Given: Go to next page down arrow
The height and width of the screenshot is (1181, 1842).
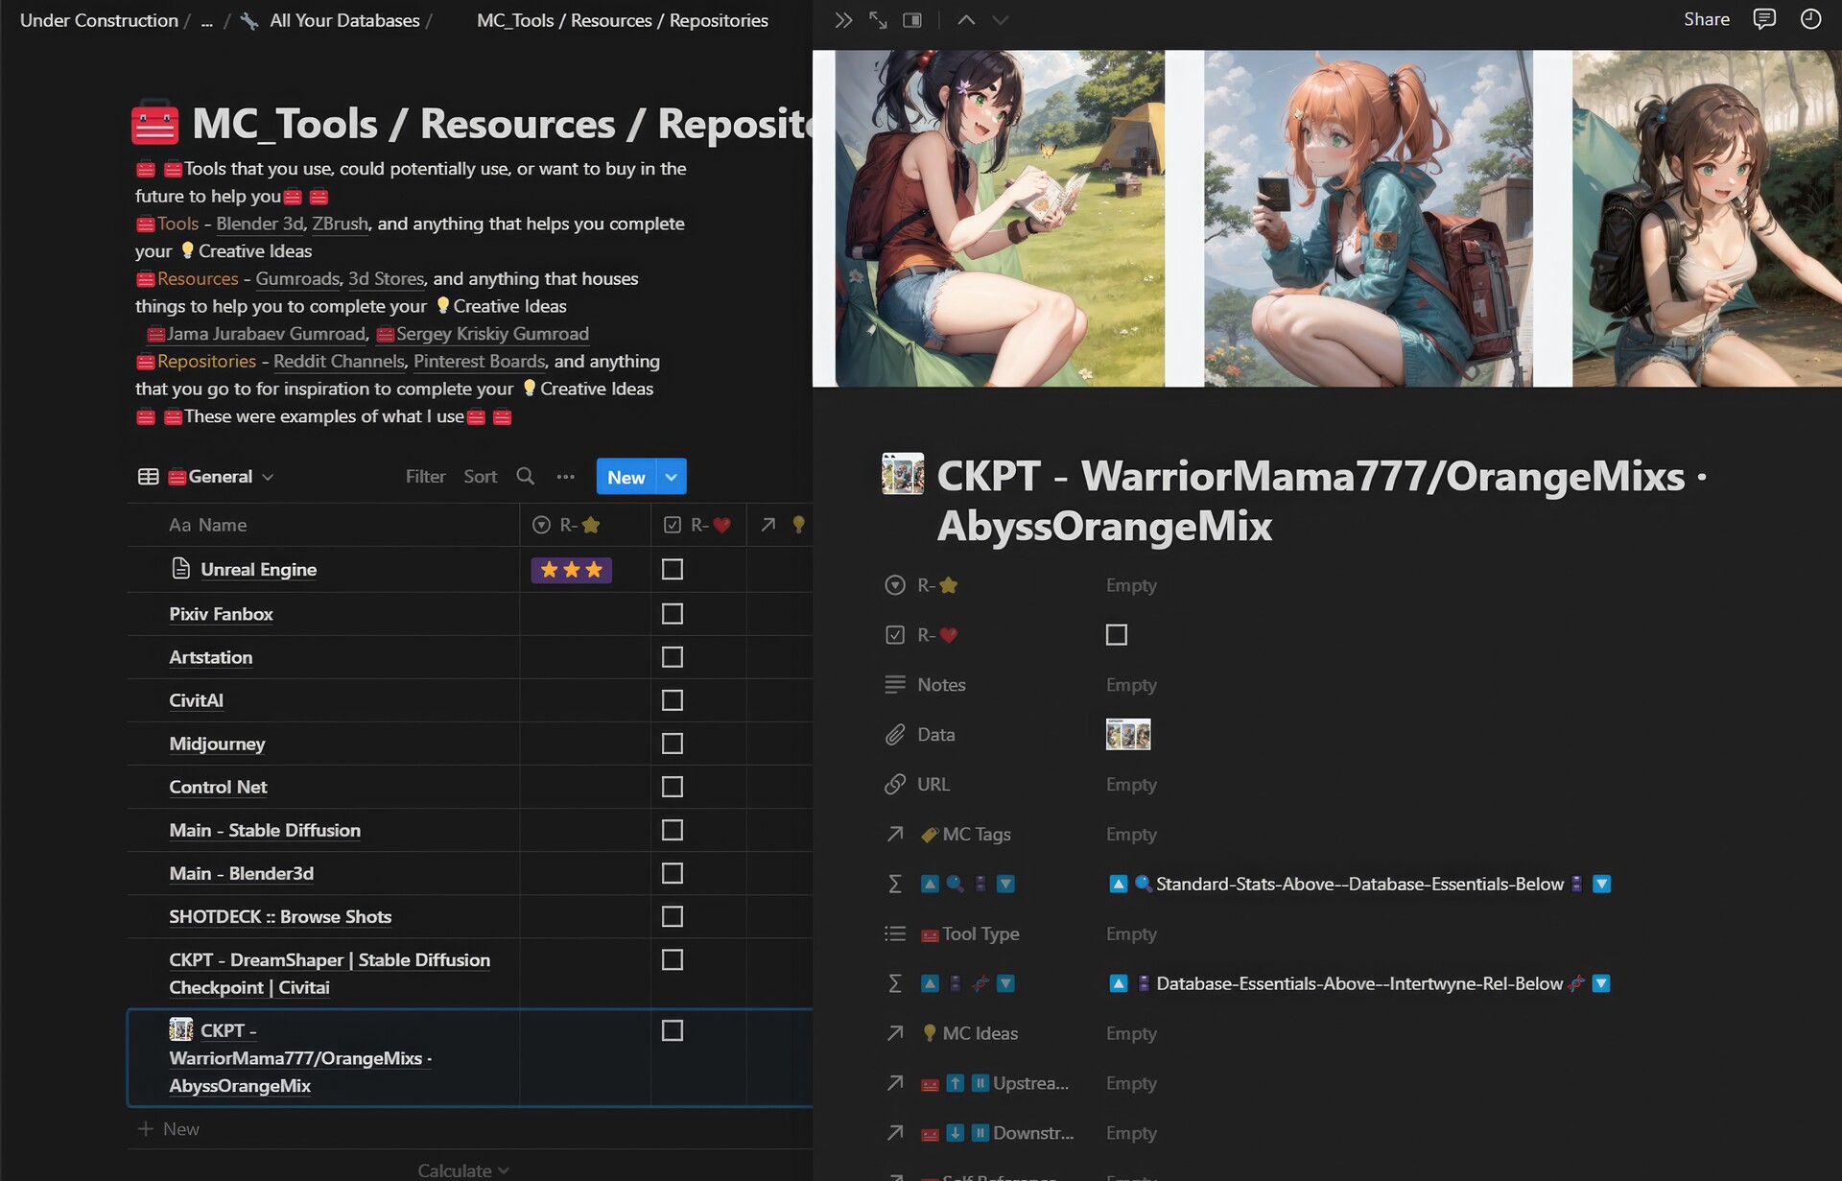Looking at the screenshot, I should click(x=1001, y=20).
